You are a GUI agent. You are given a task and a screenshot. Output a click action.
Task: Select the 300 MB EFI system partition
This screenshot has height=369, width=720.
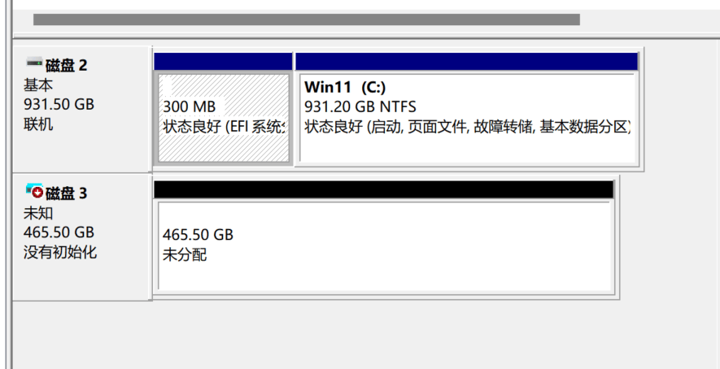point(223,118)
